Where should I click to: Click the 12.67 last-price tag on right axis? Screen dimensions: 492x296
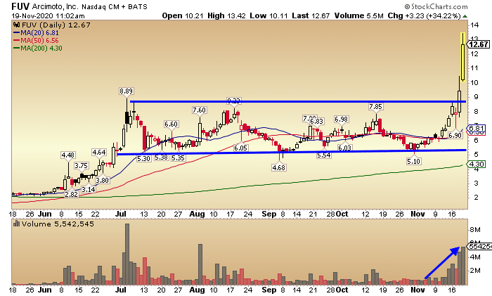point(479,44)
